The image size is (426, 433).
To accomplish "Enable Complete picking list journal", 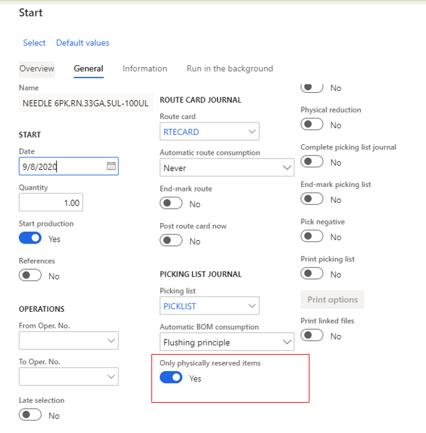I will click(x=312, y=162).
